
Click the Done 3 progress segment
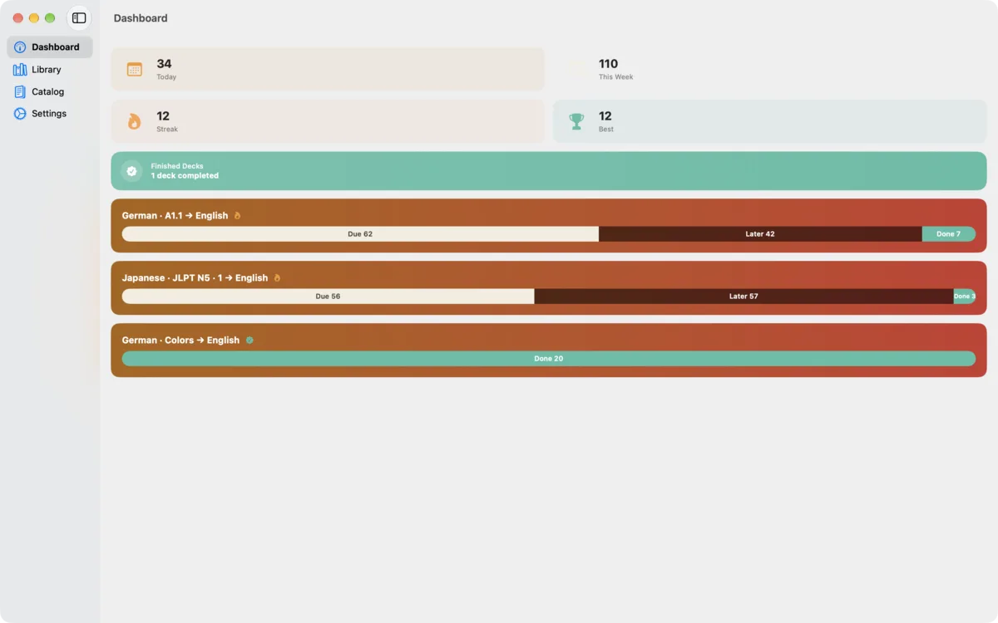965,297
